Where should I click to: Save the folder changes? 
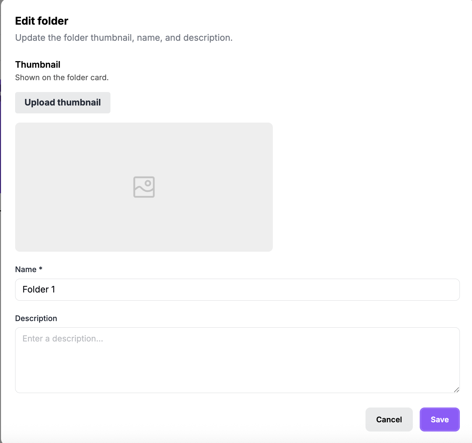440,419
